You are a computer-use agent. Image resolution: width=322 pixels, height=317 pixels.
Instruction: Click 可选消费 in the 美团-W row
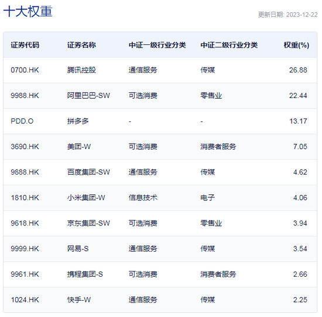[x=143, y=147]
